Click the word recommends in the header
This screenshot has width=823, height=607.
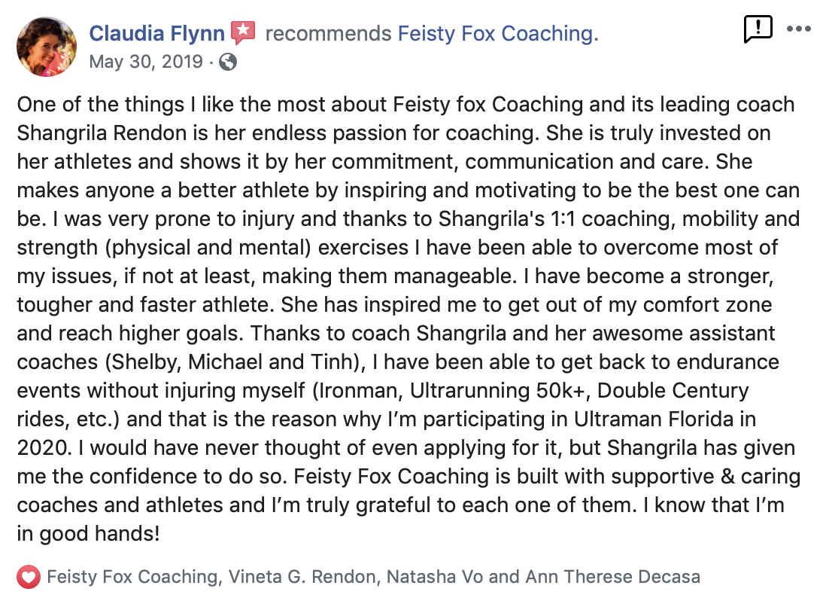click(328, 34)
